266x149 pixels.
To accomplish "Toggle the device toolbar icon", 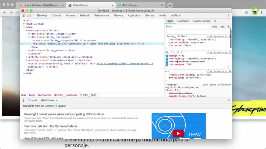I will pos(29,16).
